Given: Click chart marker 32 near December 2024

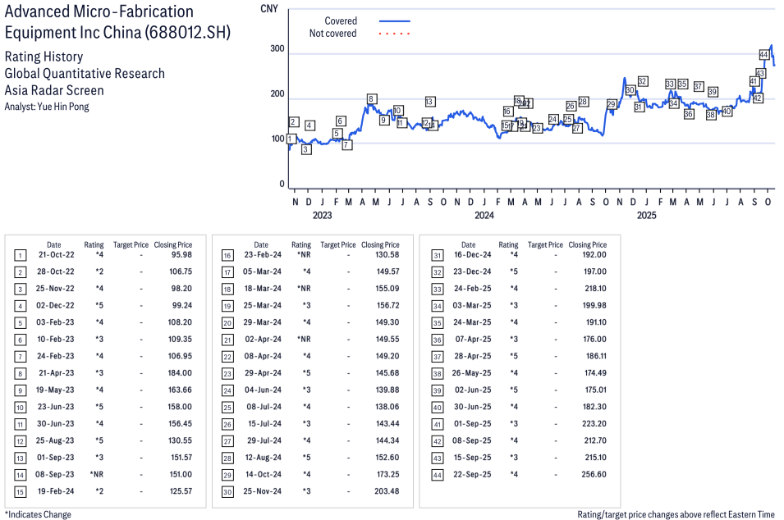Looking at the screenshot, I should pos(643,81).
